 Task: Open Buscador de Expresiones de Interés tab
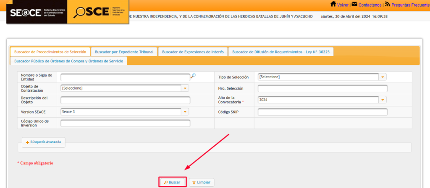(x=193, y=52)
